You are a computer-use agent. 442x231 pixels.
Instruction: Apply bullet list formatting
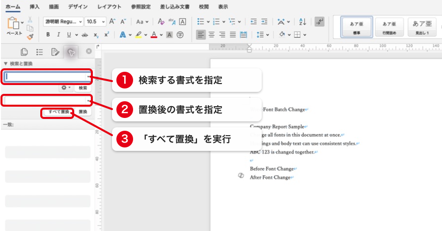[200, 22]
